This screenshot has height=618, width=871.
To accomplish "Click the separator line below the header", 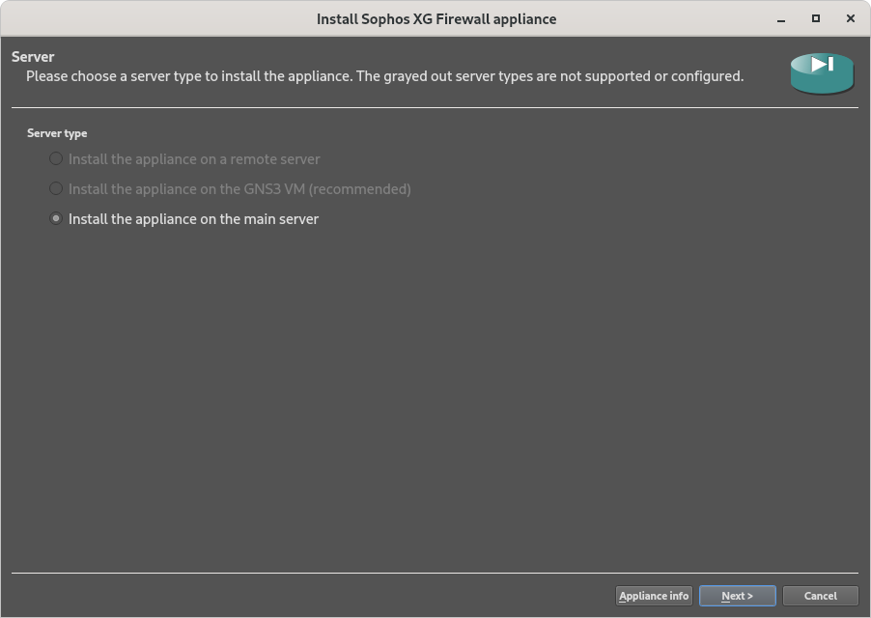I will click(x=435, y=108).
